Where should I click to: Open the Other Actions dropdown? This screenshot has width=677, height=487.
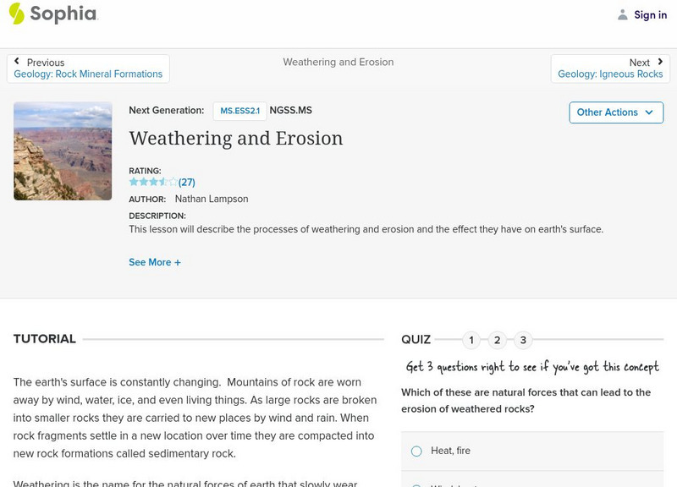pos(615,112)
